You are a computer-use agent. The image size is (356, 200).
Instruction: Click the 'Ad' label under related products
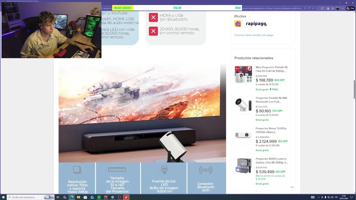tap(292, 187)
